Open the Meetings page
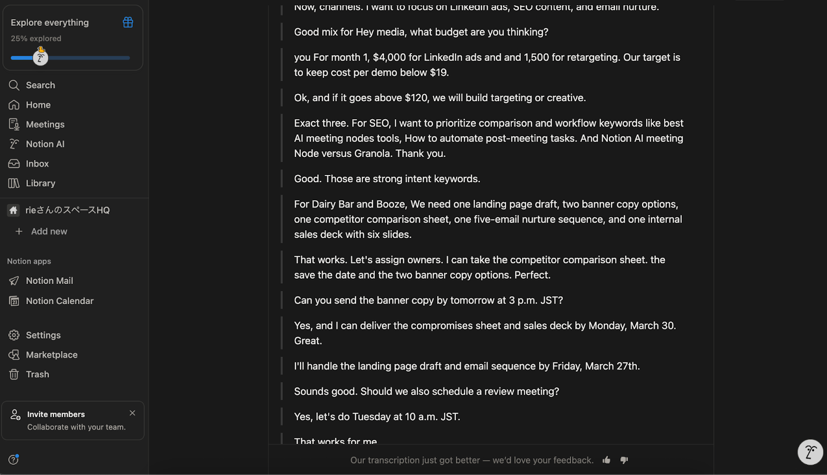 coord(45,124)
